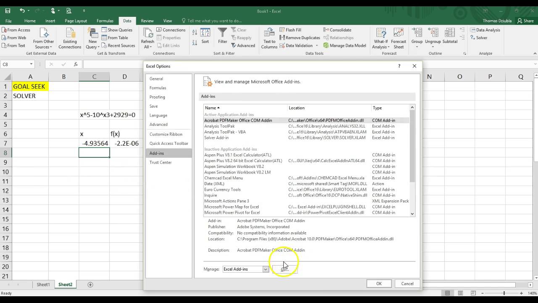Click the Undo arrow icon
538x303 pixels.
click(22, 11)
